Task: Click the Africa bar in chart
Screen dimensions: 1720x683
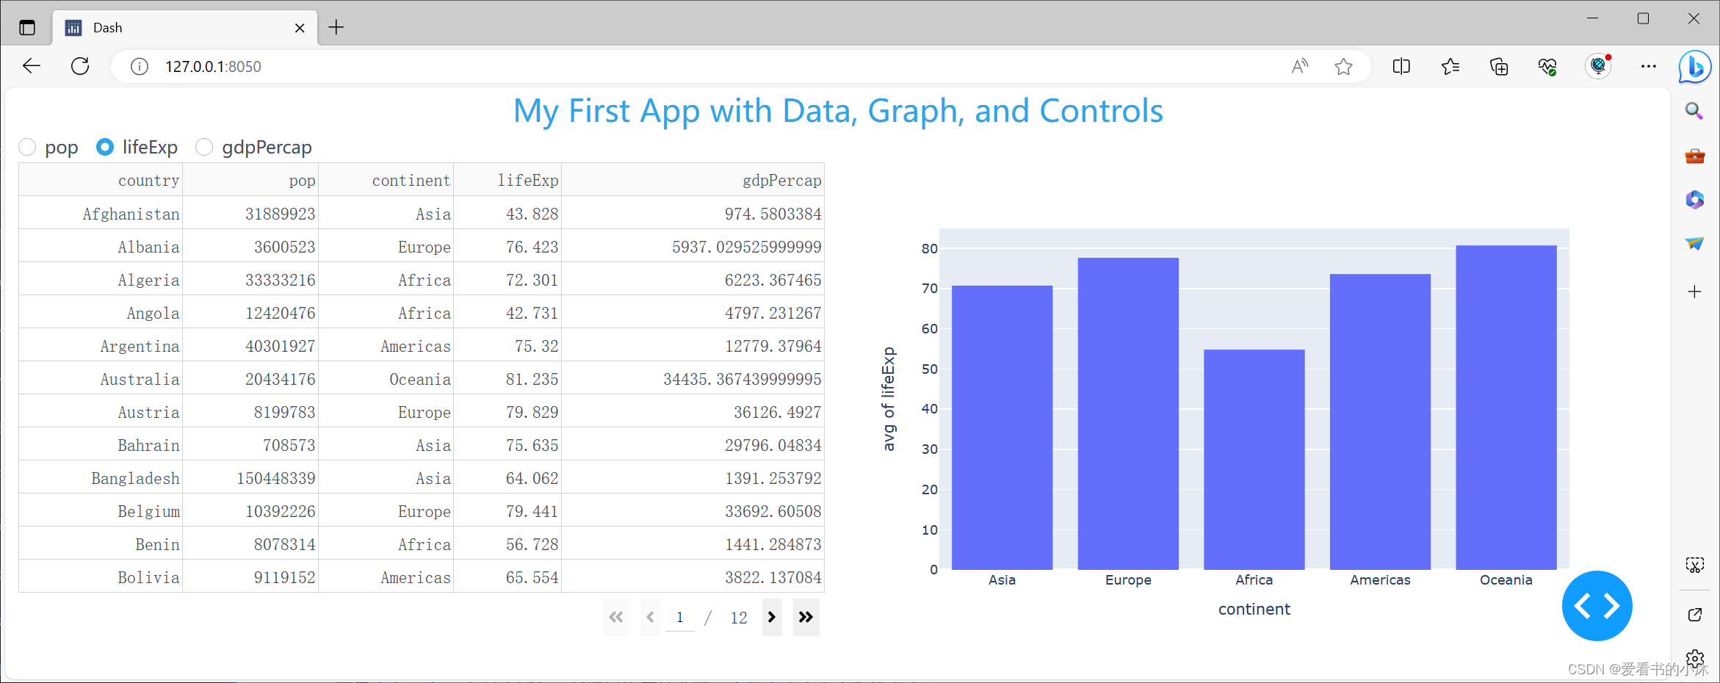Action: point(1254,460)
